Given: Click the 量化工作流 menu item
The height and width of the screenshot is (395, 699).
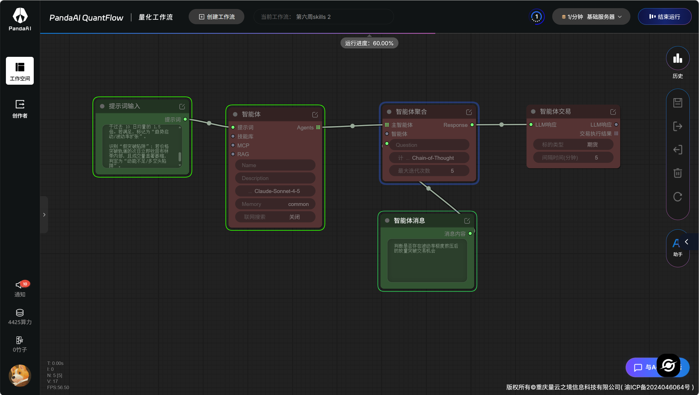Looking at the screenshot, I should (x=155, y=17).
